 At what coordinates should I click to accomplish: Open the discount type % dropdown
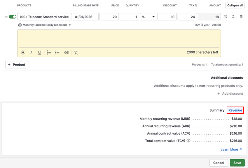[148, 17]
